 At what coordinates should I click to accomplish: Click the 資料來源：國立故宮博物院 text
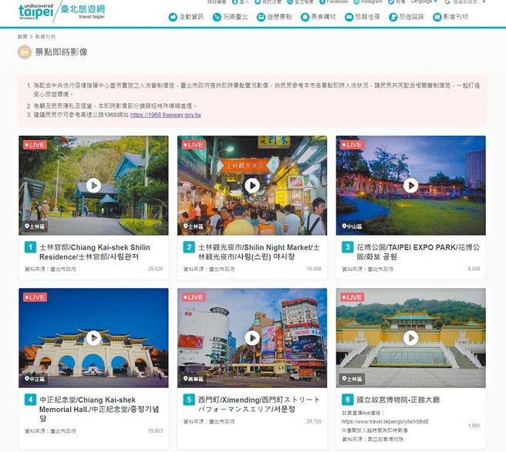(x=373, y=439)
